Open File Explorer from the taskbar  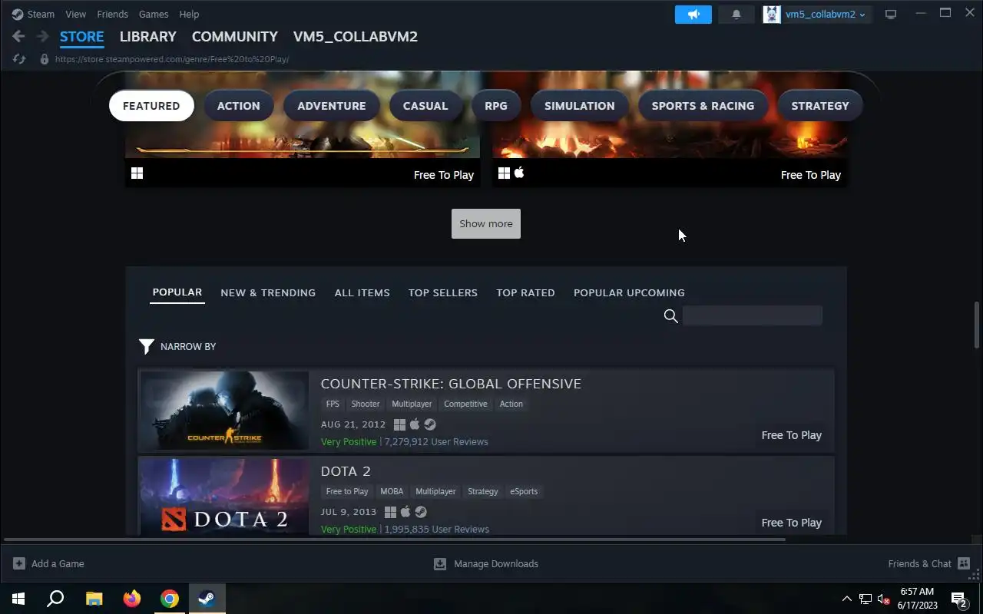[x=94, y=599]
